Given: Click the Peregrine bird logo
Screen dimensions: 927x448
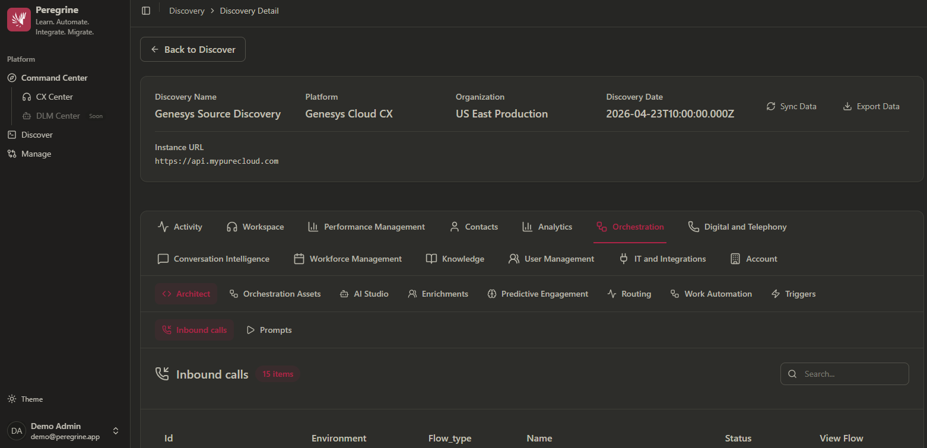Looking at the screenshot, I should (19, 20).
